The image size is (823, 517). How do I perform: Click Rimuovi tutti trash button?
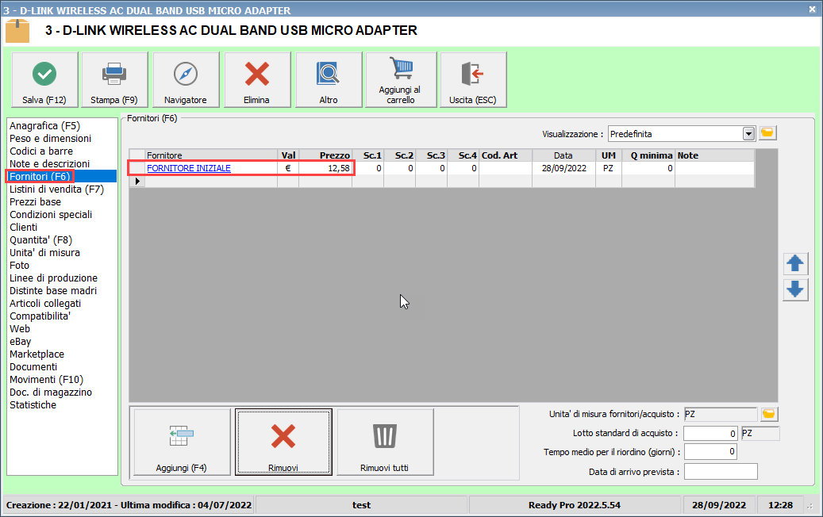pyautogui.click(x=385, y=442)
